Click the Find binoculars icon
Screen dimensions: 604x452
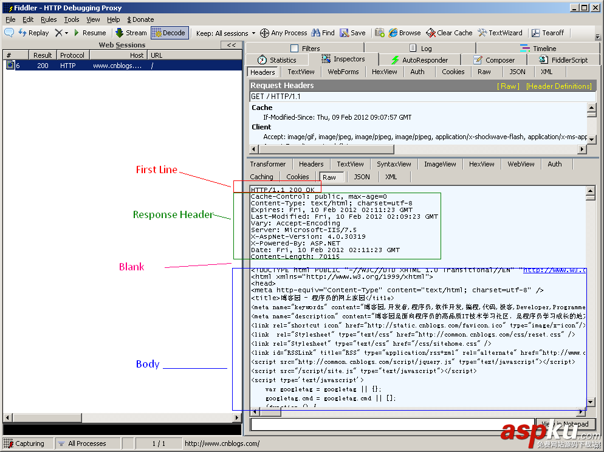point(316,33)
